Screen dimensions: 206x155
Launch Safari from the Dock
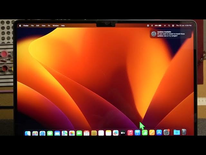pyautogui.click(x=42, y=133)
